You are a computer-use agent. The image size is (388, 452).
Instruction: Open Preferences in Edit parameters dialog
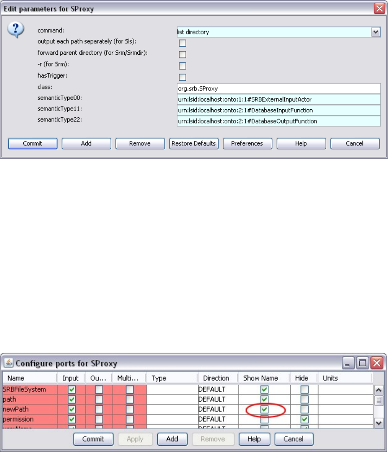[247, 144]
